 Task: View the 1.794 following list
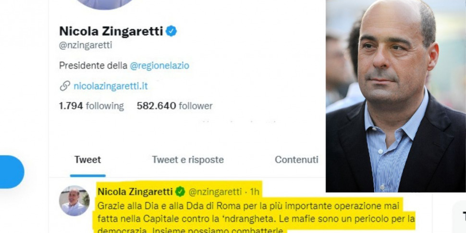coord(91,106)
